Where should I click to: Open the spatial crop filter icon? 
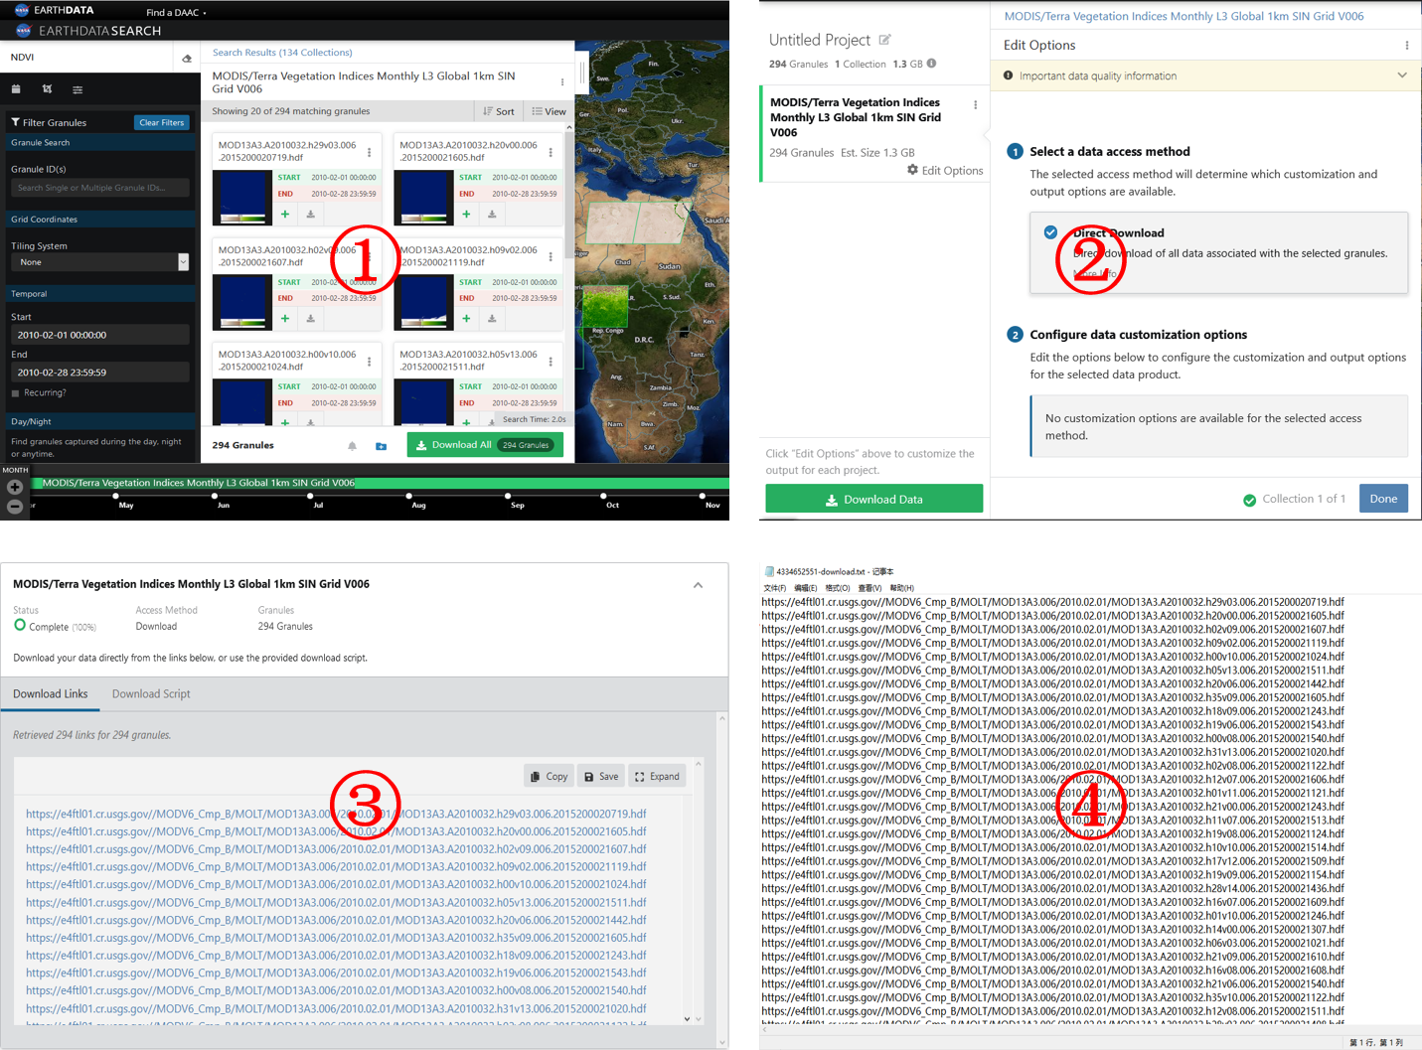(47, 89)
